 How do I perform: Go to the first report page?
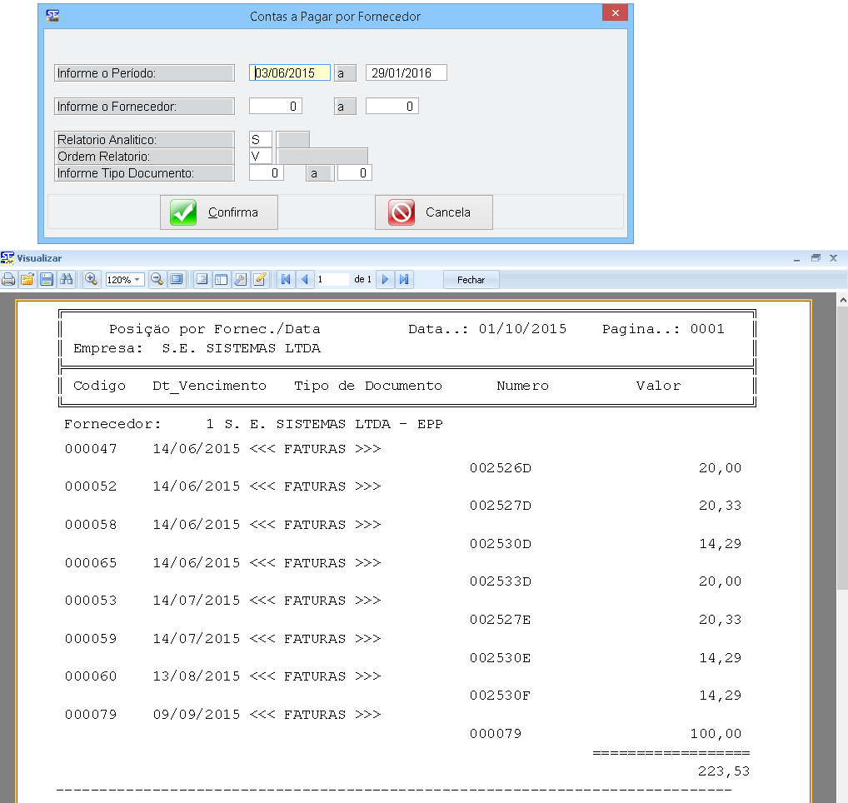point(286,280)
